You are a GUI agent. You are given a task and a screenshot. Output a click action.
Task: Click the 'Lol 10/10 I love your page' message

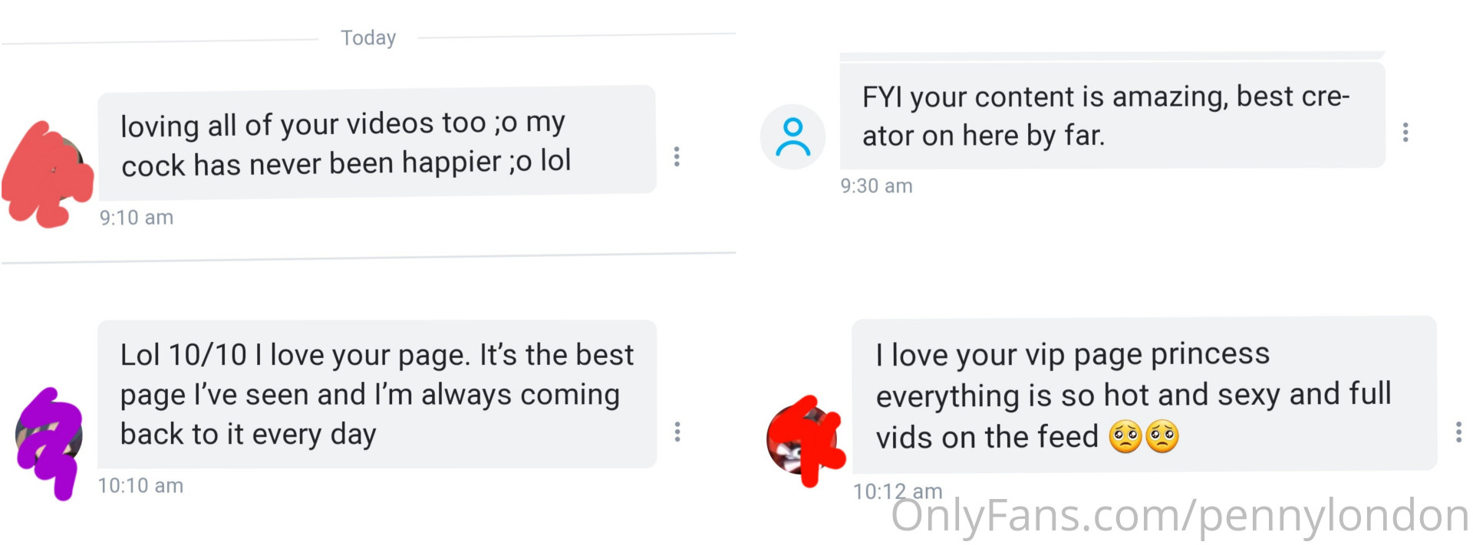tap(377, 394)
